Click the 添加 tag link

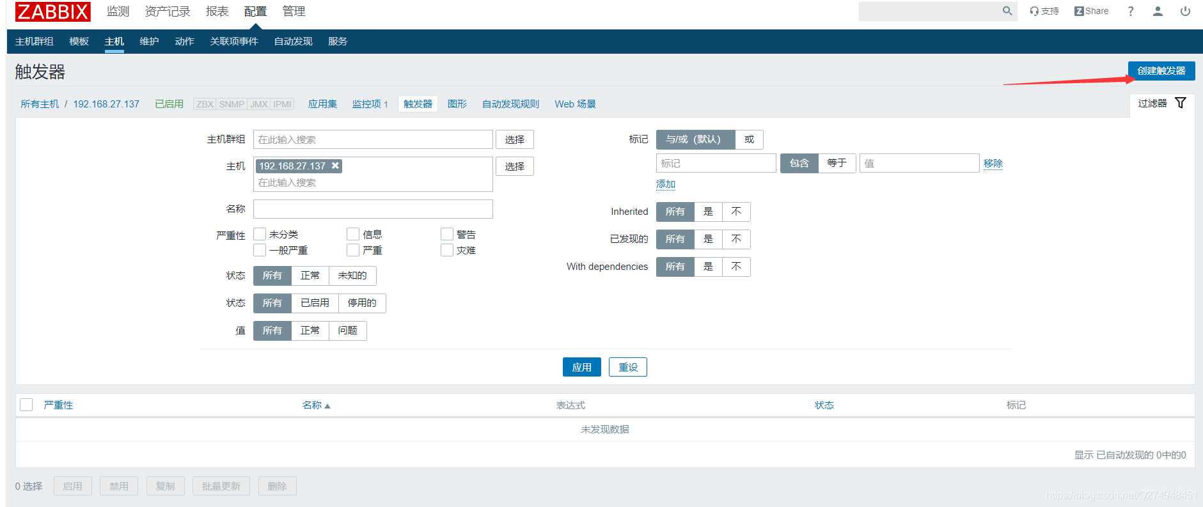click(666, 184)
